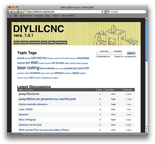
Task: Tick the Remember me checkbox
Action: (97, 56)
